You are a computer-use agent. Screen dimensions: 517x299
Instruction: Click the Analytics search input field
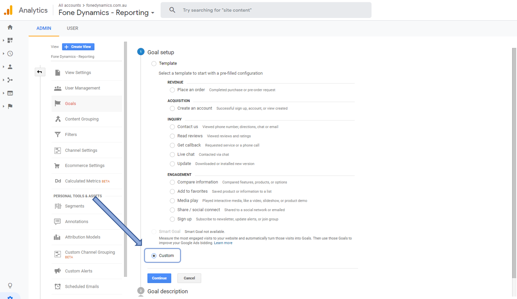coord(266,10)
